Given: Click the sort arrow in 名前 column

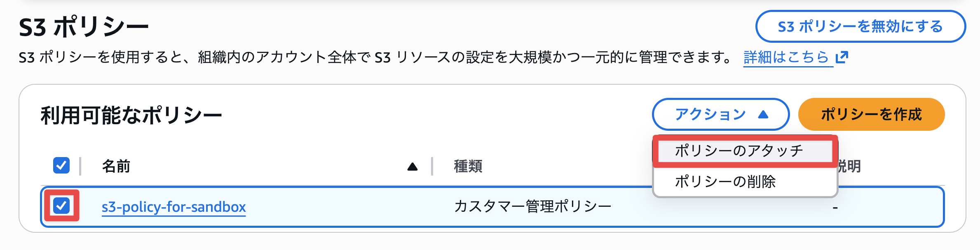Looking at the screenshot, I should [x=412, y=167].
